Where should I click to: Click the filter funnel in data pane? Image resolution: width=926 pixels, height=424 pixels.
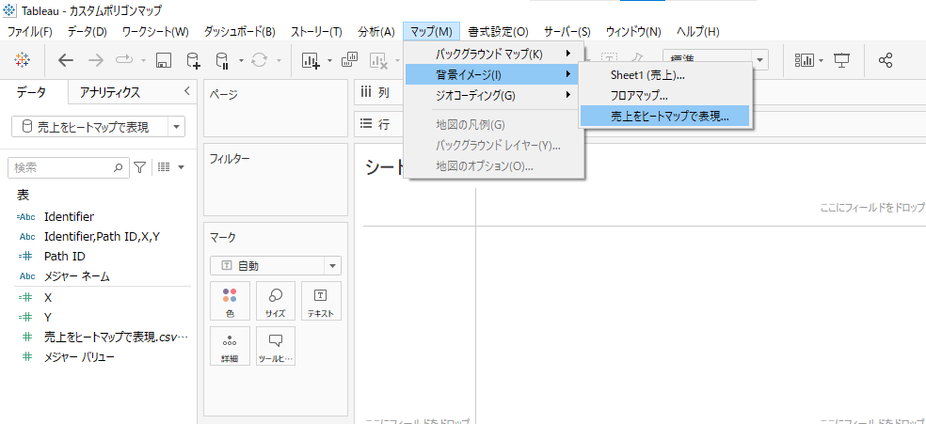[139, 167]
